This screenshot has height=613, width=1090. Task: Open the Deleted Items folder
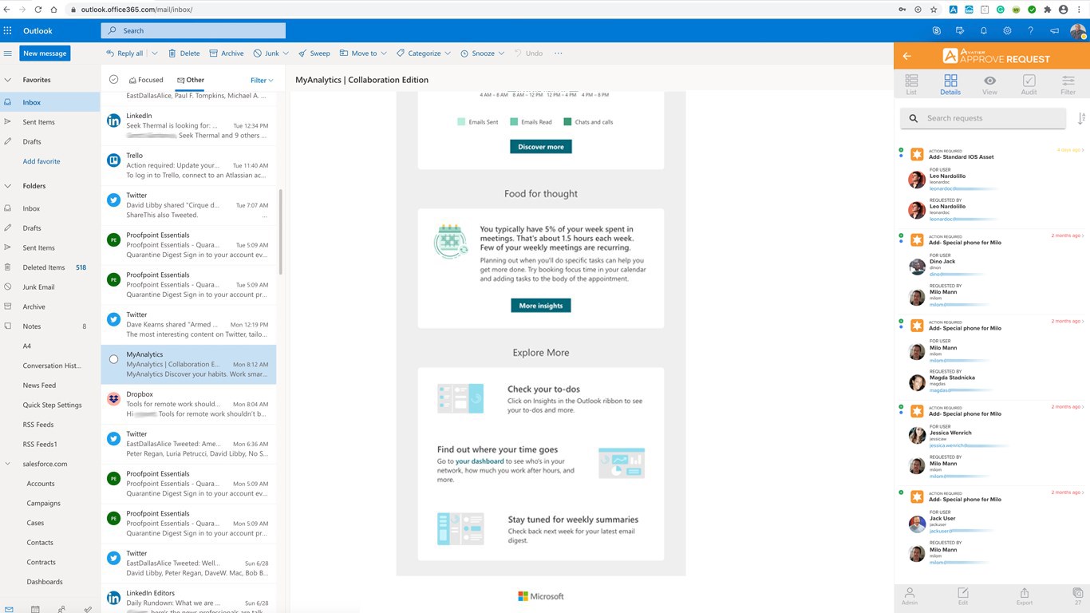(x=49, y=267)
